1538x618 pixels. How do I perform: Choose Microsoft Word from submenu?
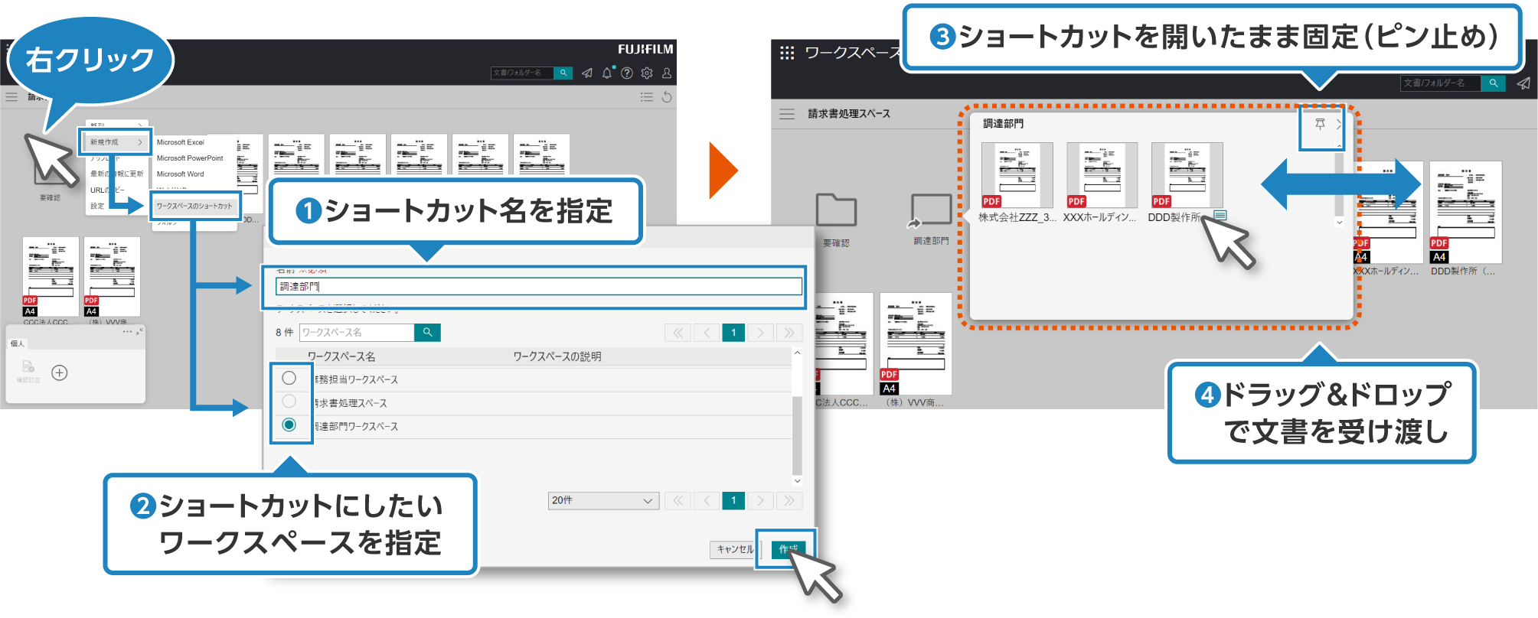tap(181, 174)
